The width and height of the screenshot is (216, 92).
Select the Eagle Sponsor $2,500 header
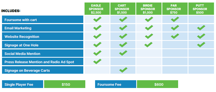click(97, 9)
